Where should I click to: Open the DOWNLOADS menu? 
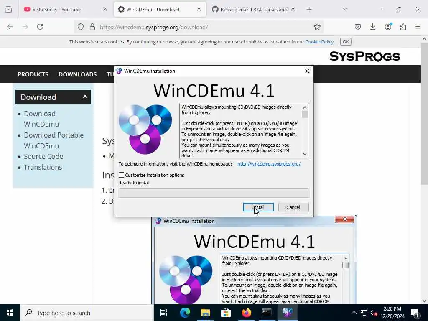(77, 74)
